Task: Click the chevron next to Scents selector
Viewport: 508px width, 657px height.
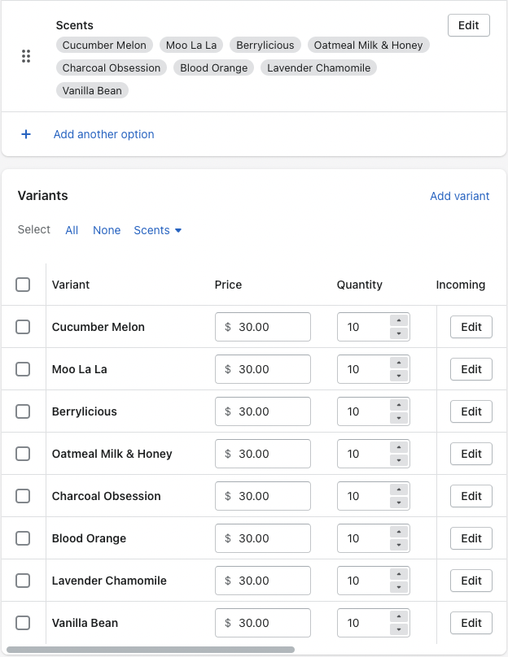Action: [x=177, y=230]
